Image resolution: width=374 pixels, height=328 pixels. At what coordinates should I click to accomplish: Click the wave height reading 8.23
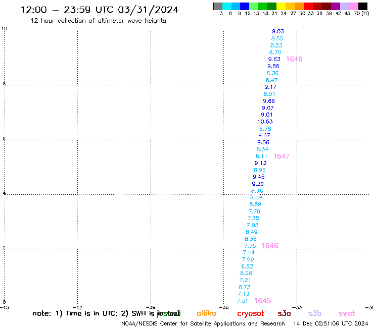pyautogui.click(x=276, y=45)
